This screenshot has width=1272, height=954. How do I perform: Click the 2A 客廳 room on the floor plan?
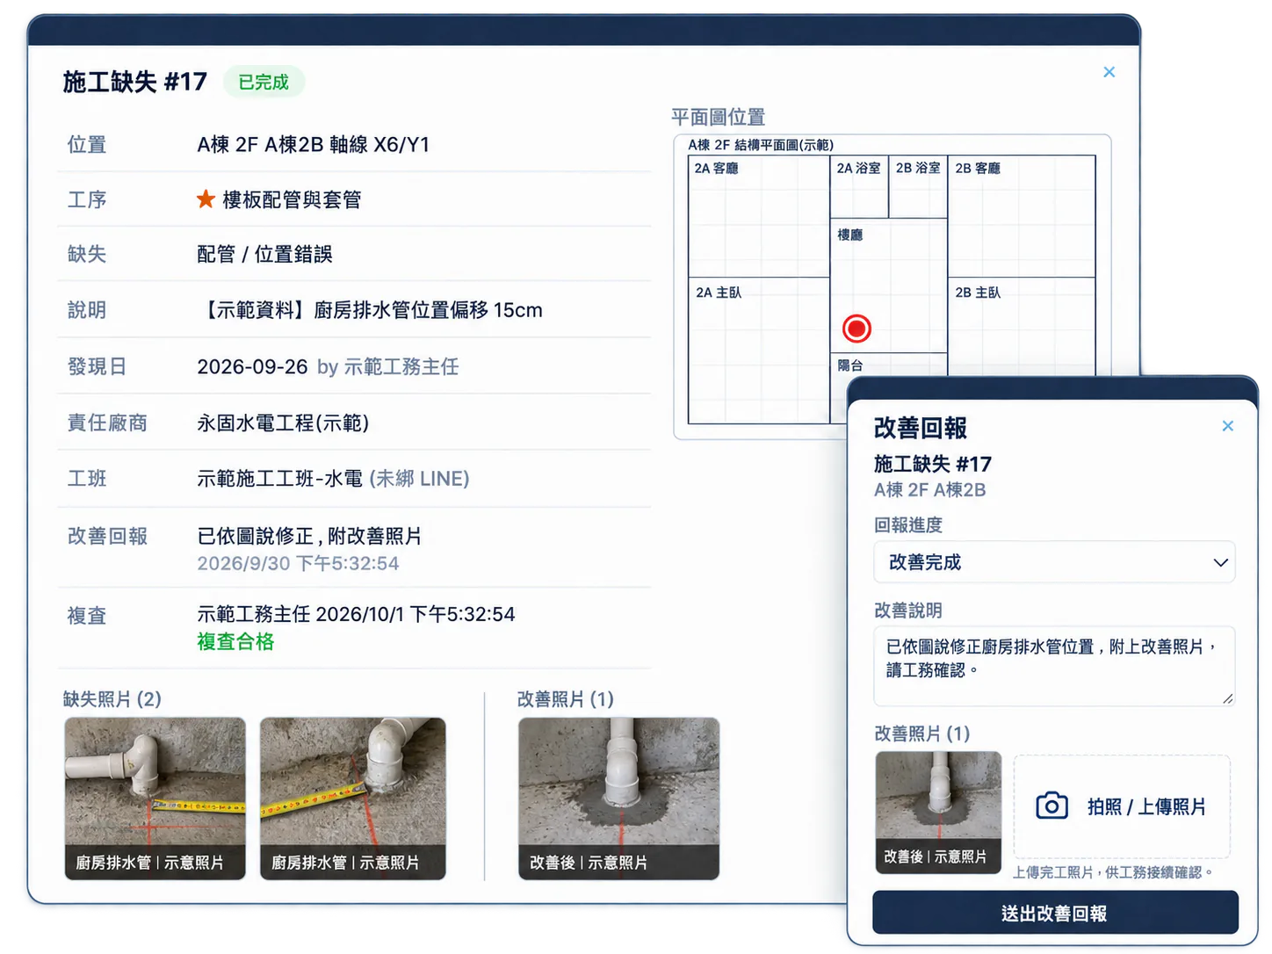[x=759, y=216]
